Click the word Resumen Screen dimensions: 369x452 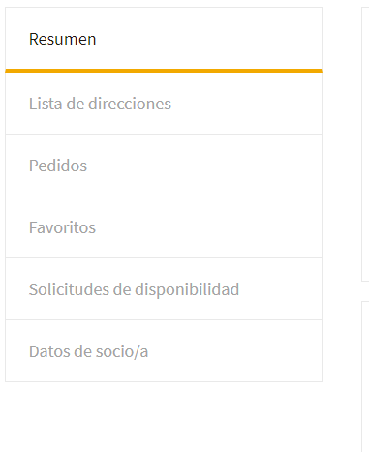click(x=63, y=40)
